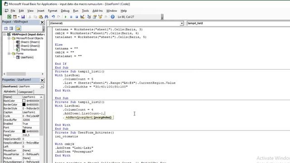Select UserForm1 in the Forms folder
Viewport: 290px width, 163px height.
[x=27, y=58]
